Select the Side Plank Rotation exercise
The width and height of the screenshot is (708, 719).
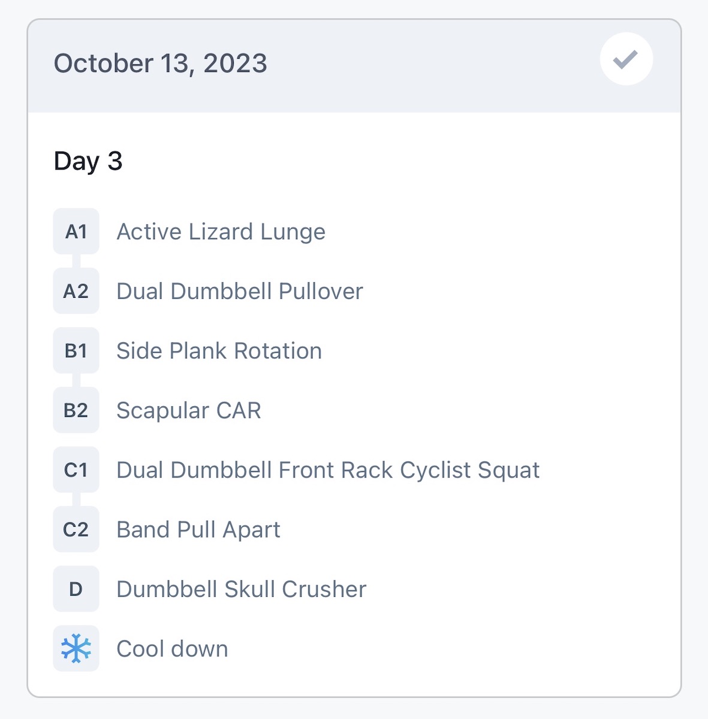click(x=219, y=351)
